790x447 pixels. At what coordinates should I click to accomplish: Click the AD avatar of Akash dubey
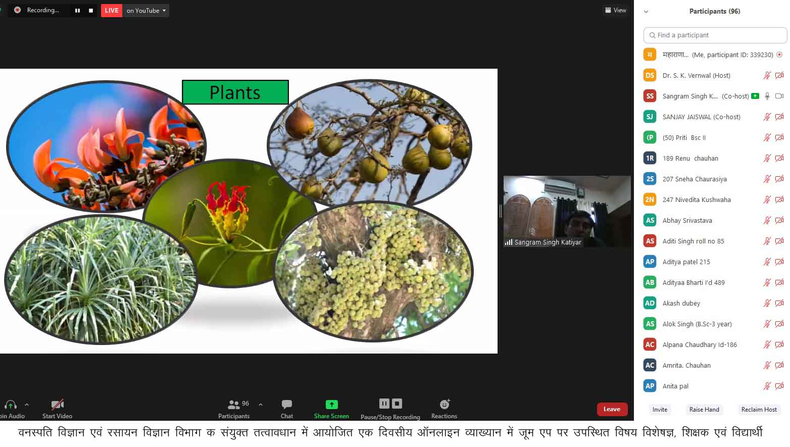coord(650,303)
